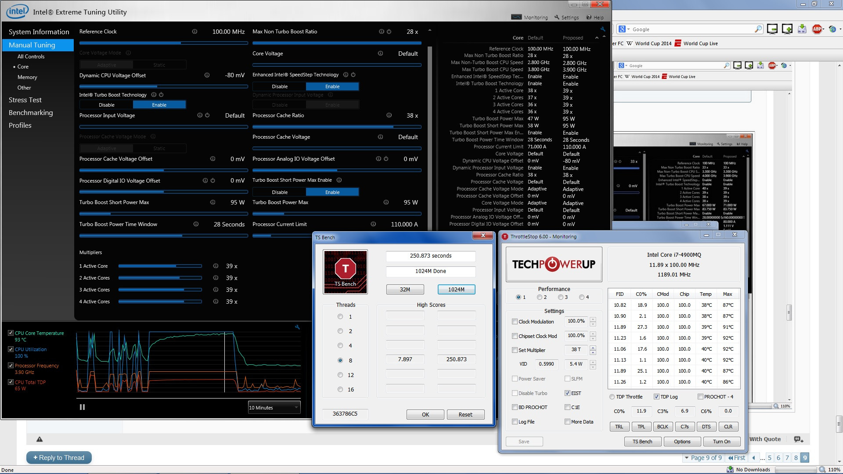The height and width of the screenshot is (474, 843).
Task: Open Benchmarking section
Action: click(31, 113)
